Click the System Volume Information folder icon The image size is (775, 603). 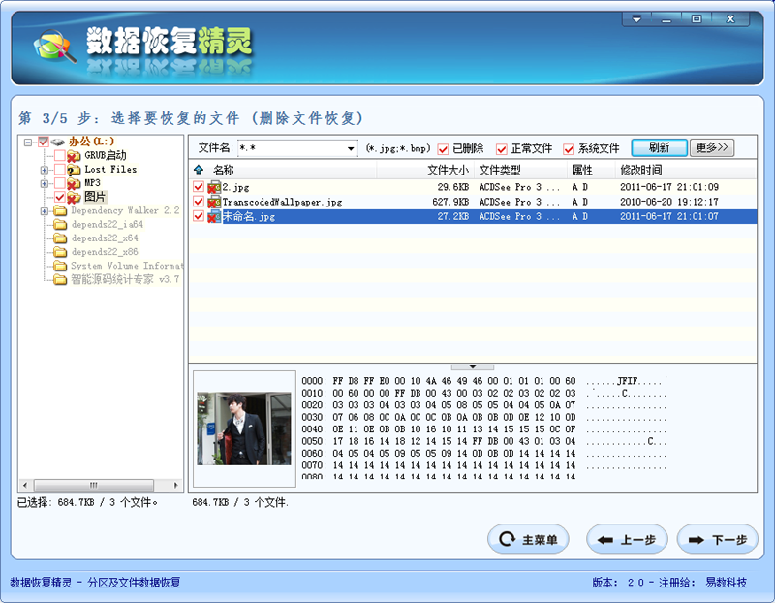tap(60, 267)
